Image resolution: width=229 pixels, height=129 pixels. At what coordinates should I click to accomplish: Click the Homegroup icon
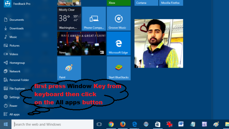[x=6, y=63]
